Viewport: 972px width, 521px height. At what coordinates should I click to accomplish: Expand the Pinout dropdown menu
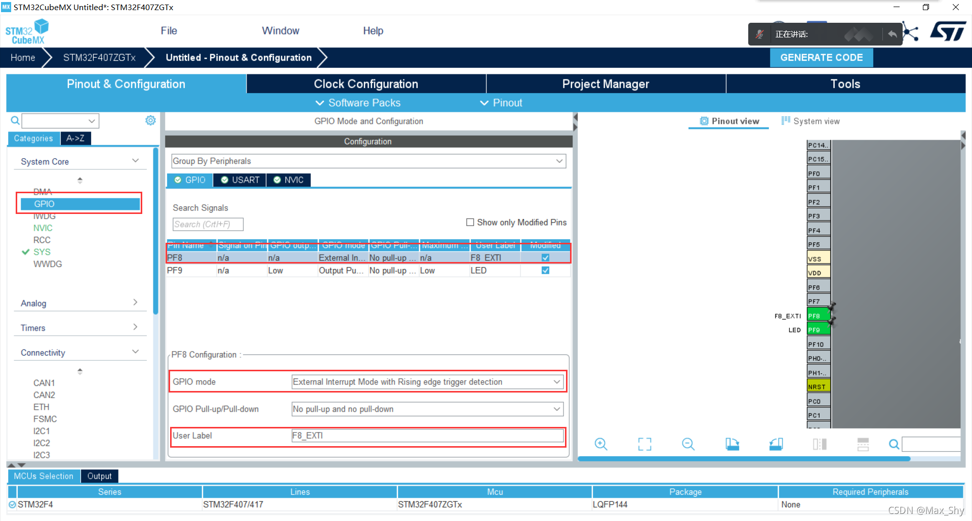click(501, 103)
